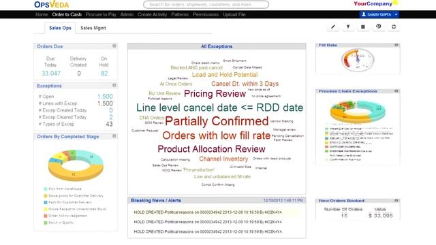436x245 pixels.
Task: Click Orders with low fill rate
Action: 217,135
